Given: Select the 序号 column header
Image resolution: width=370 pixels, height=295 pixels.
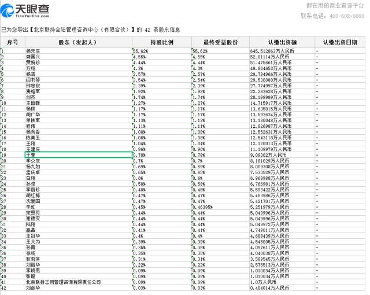Looking at the screenshot, I should coord(13,42).
